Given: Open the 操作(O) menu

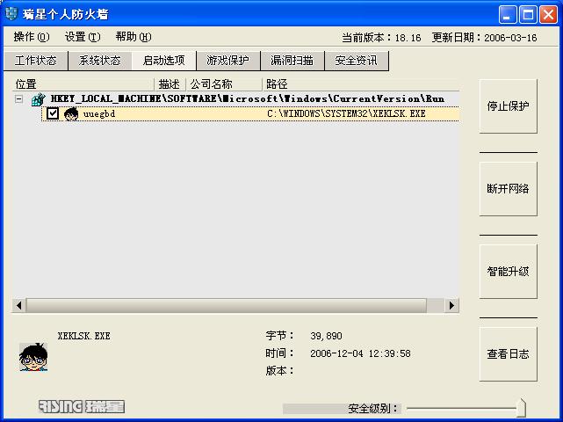Looking at the screenshot, I should [32, 37].
